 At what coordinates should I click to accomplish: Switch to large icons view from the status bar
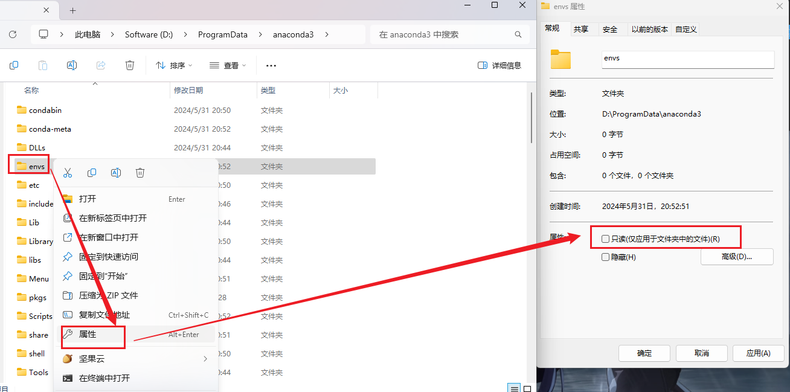point(527,388)
